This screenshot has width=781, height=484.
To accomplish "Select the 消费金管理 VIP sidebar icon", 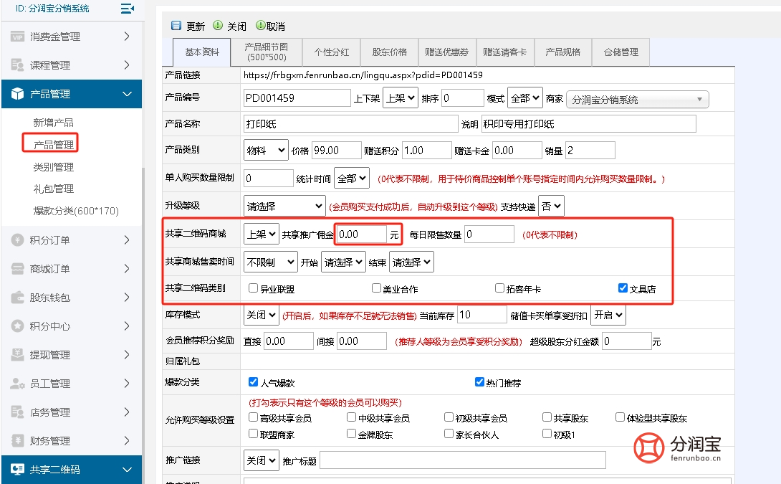I will [16, 37].
